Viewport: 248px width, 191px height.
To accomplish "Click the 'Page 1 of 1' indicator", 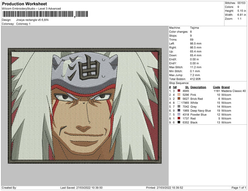I will [239, 188].
